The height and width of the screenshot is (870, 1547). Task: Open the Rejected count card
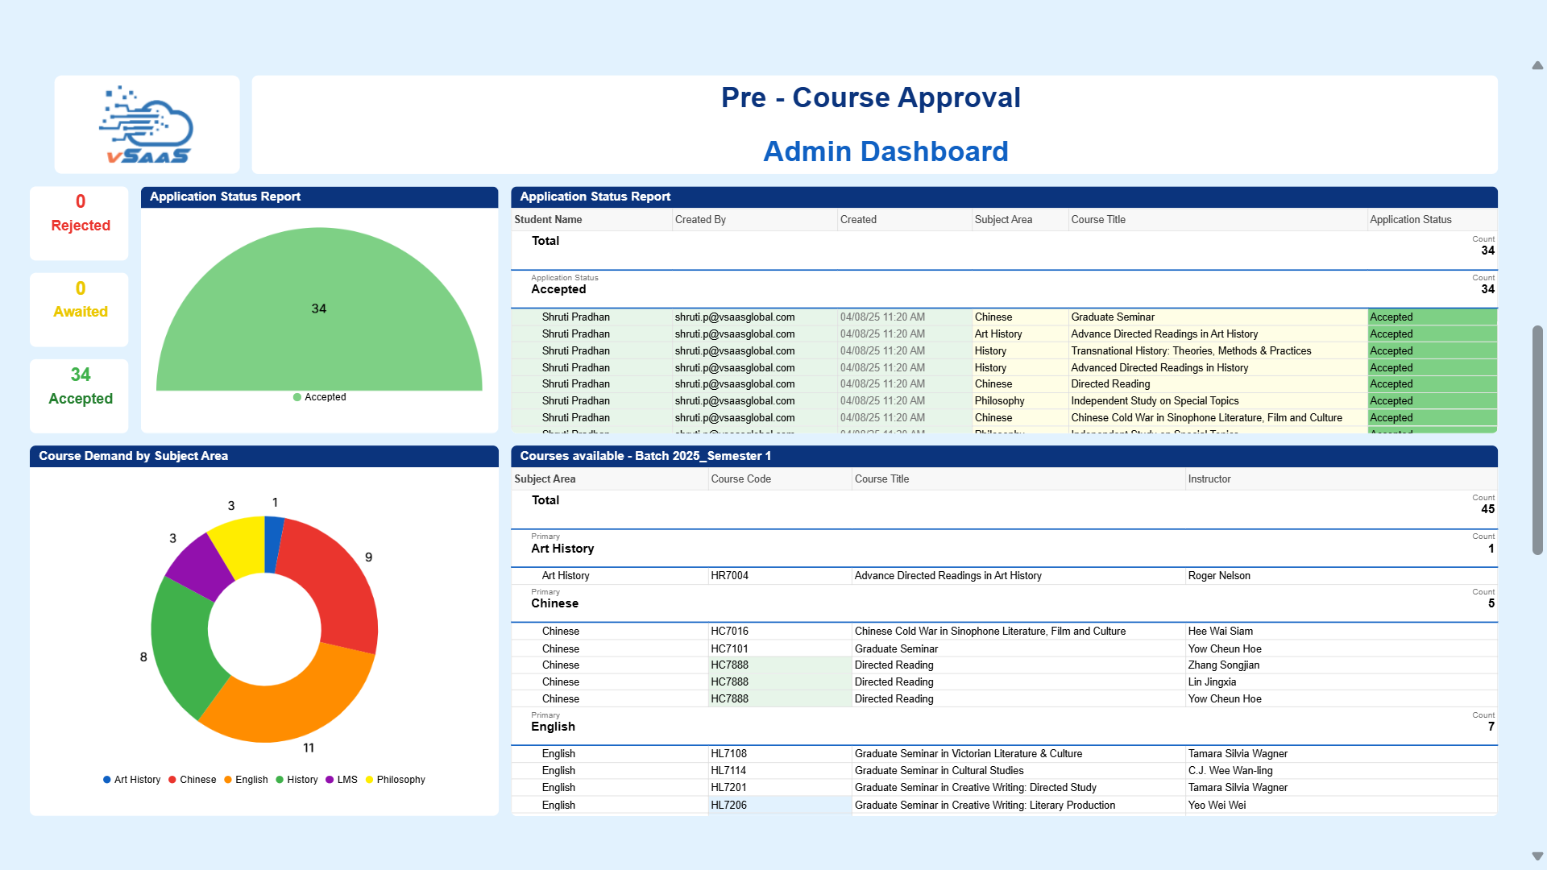80,223
